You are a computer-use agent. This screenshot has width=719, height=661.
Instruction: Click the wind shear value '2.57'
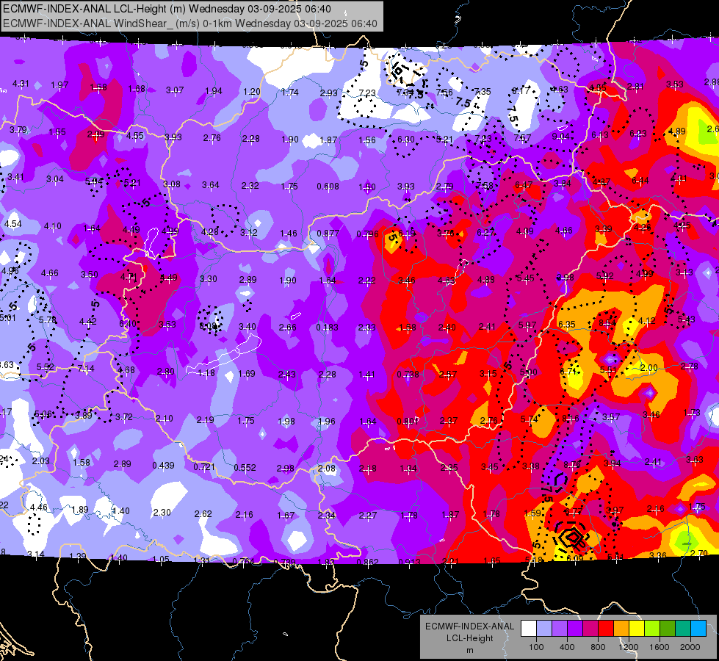coord(447,374)
